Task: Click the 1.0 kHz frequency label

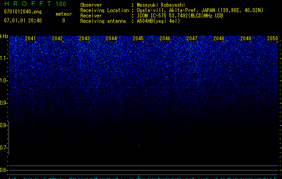Action: click(4, 81)
